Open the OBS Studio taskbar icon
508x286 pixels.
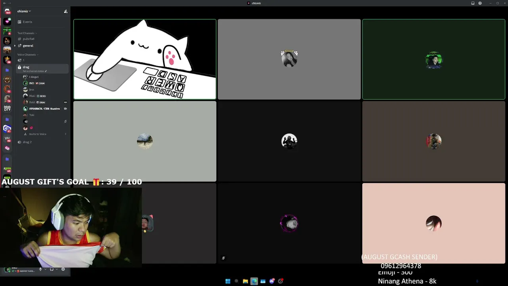[281, 281]
